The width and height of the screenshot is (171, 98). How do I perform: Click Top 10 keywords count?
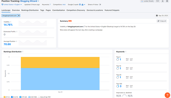pos(120,68)
